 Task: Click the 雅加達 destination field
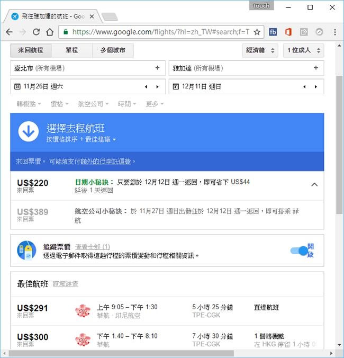click(x=241, y=68)
